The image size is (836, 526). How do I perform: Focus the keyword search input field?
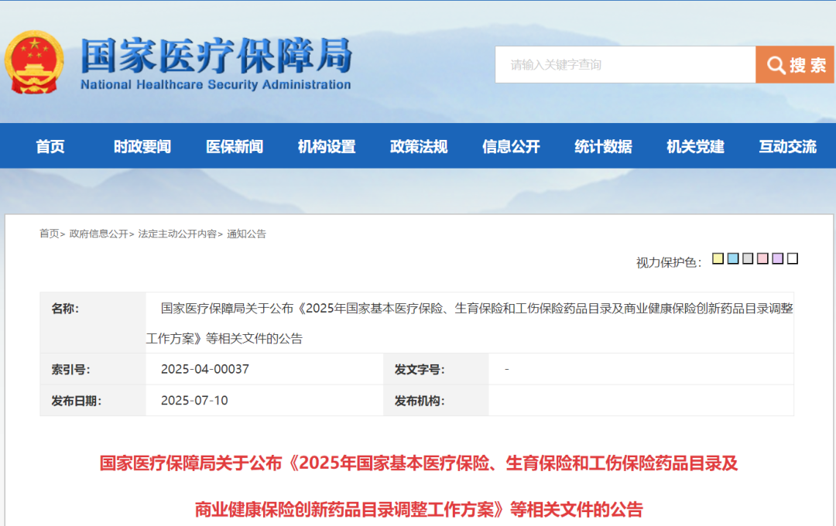coord(625,64)
